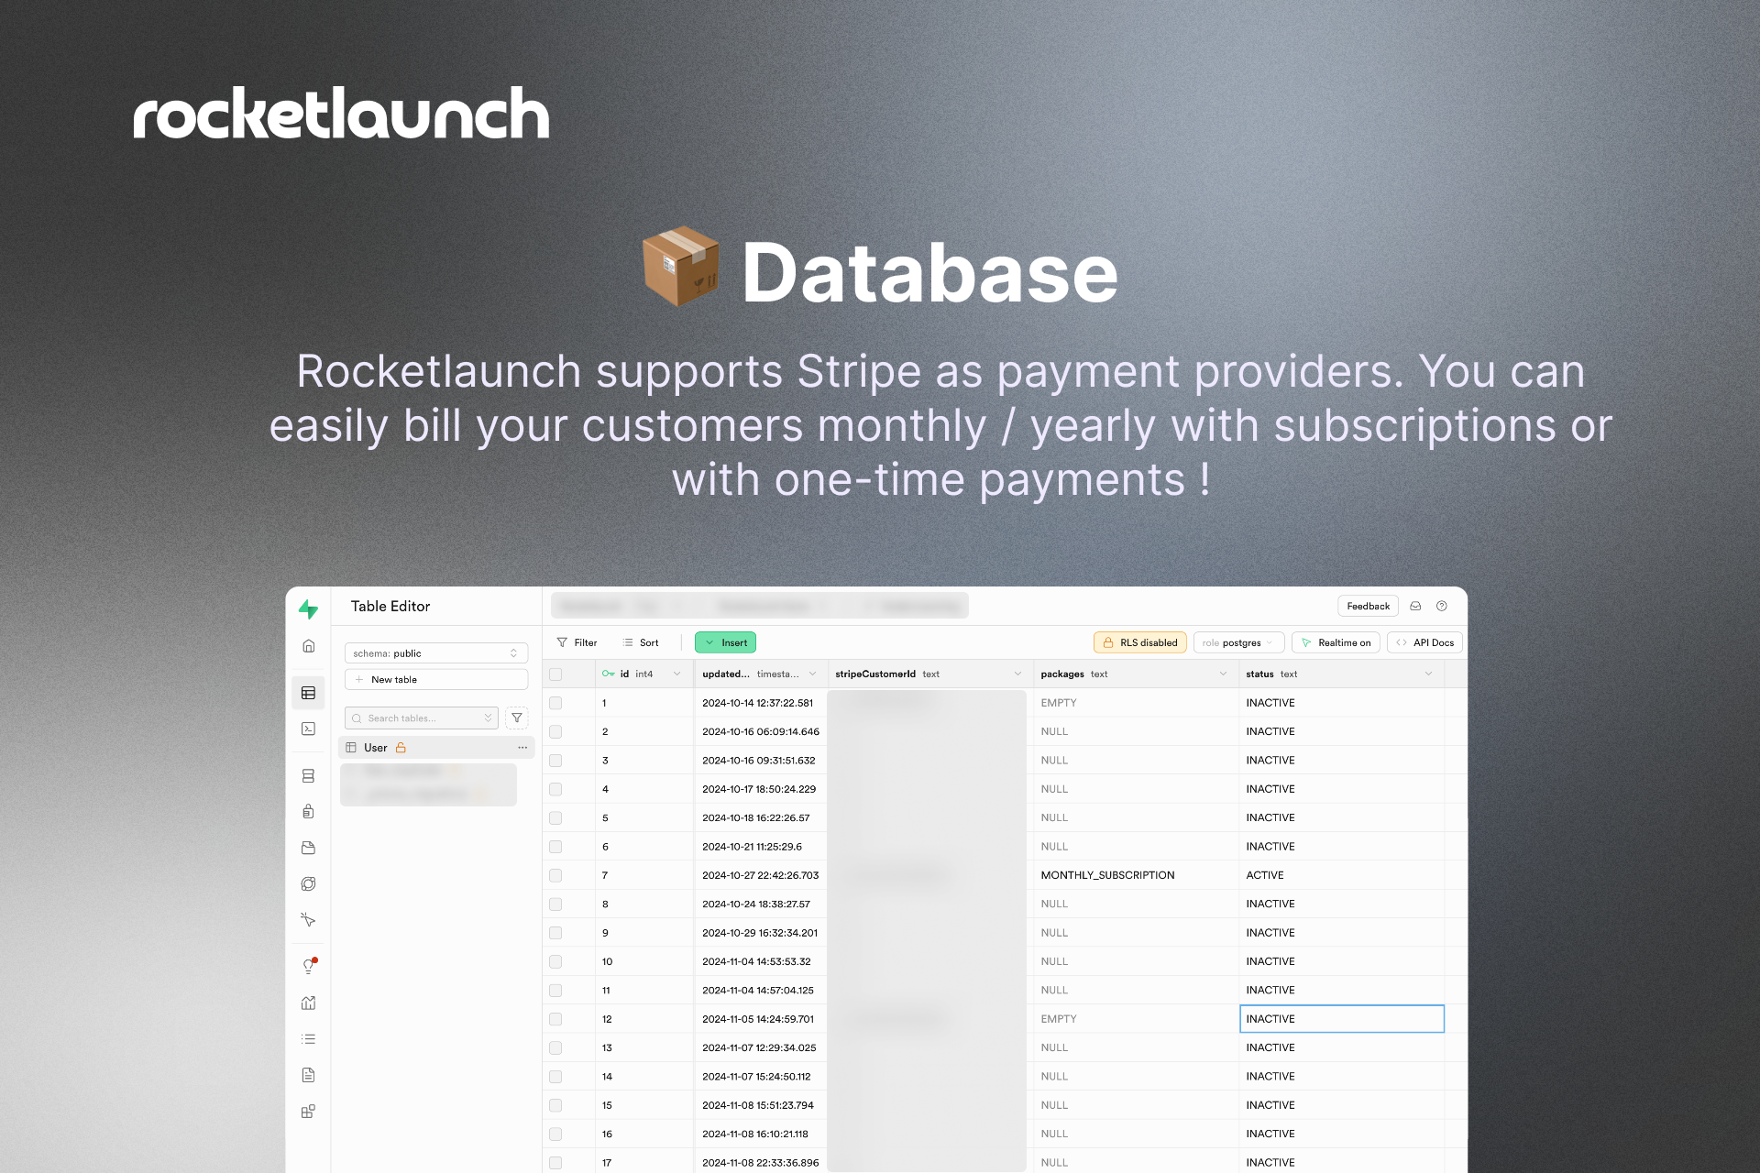
Task: Expand the Insert button dropdown
Action: click(x=709, y=642)
